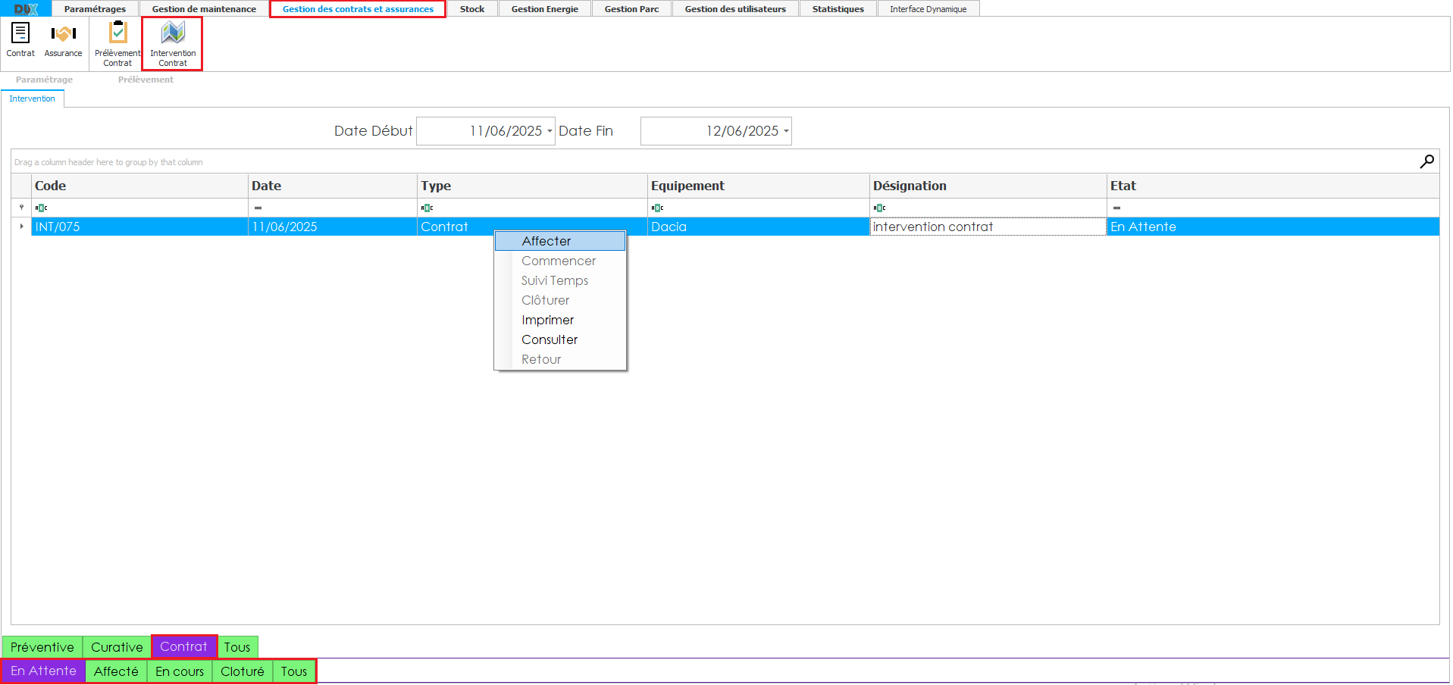
Task: Click the DIX application logo
Action: pyautogui.click(x=26, y=9)
